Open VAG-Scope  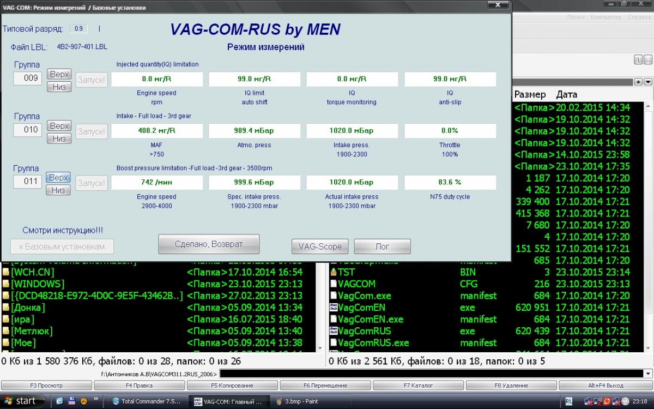point(320,246)
